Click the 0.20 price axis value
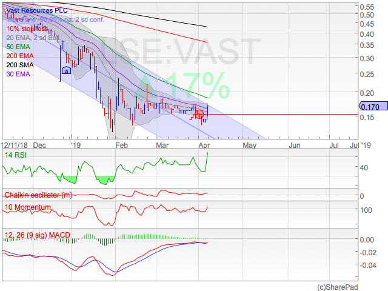Screen dimensions: 388x291 pos(367,93)
